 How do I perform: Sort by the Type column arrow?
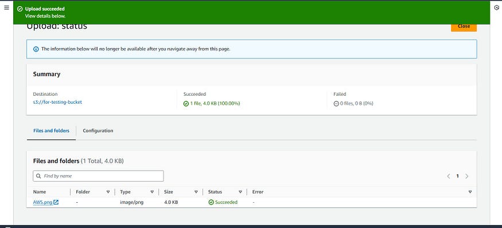point(152,192)
